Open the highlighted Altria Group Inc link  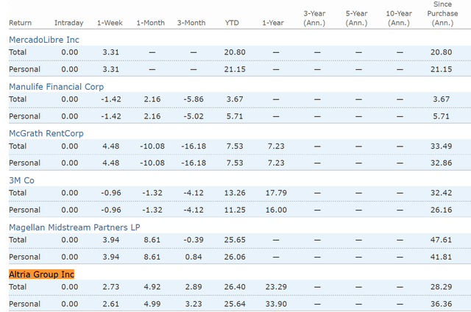(x=41, y=274)
